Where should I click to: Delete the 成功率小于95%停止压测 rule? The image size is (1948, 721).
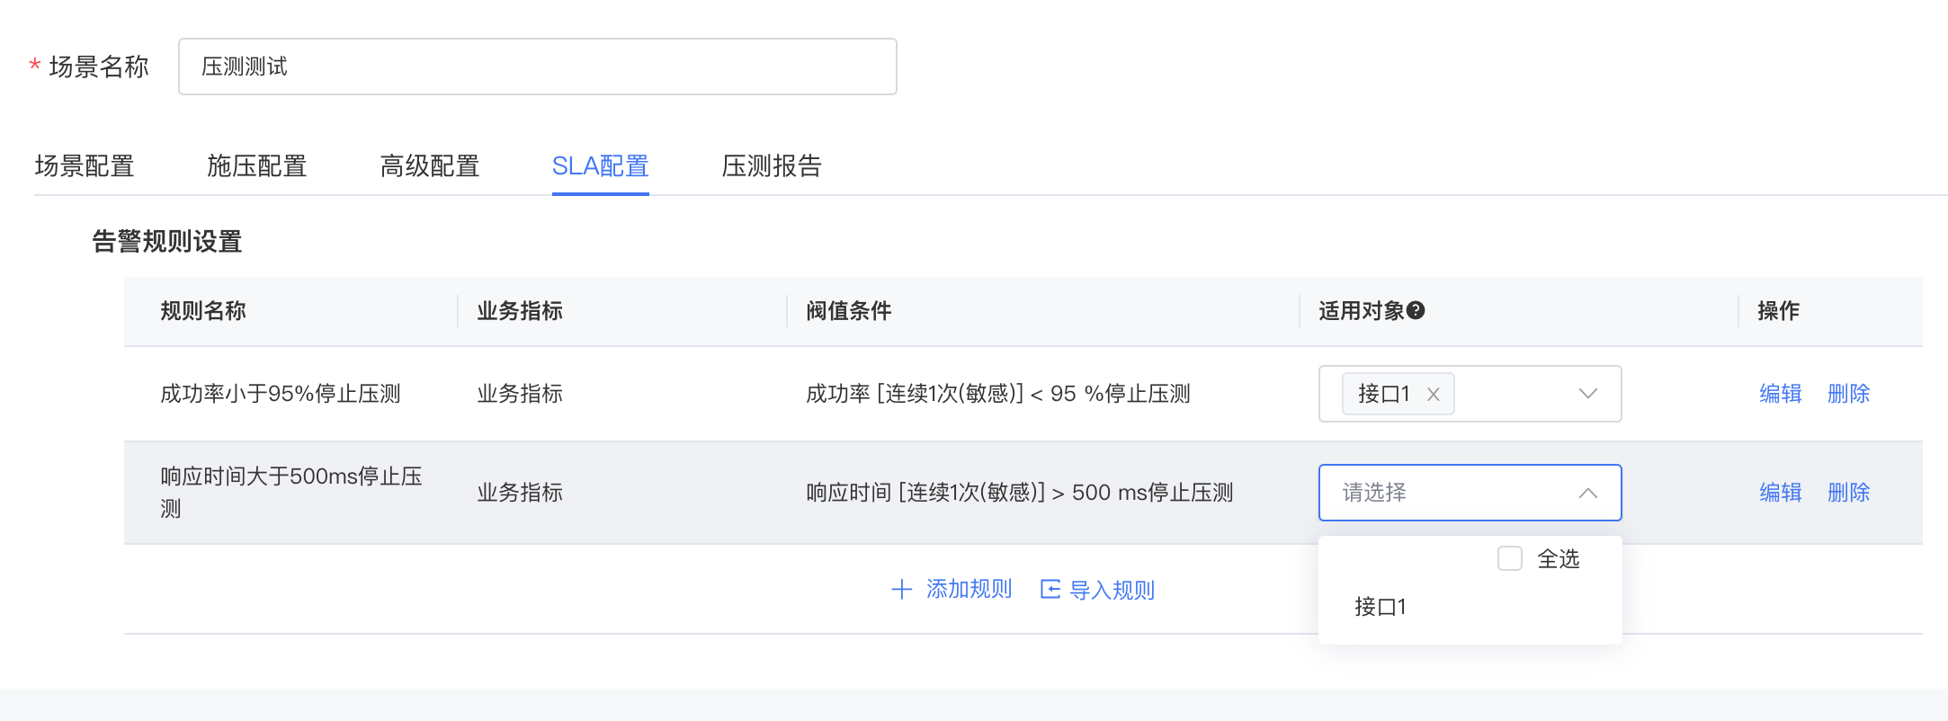coord(1848,394)
